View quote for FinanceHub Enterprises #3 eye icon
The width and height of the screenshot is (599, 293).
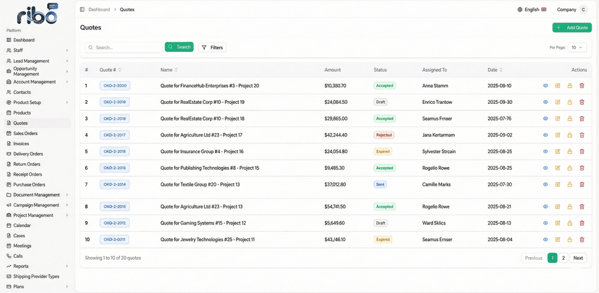coord(546,86)
